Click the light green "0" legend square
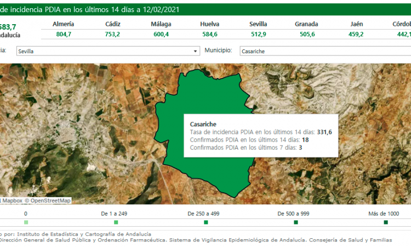This screenshot has width=411, height=247. pos(26,222)
